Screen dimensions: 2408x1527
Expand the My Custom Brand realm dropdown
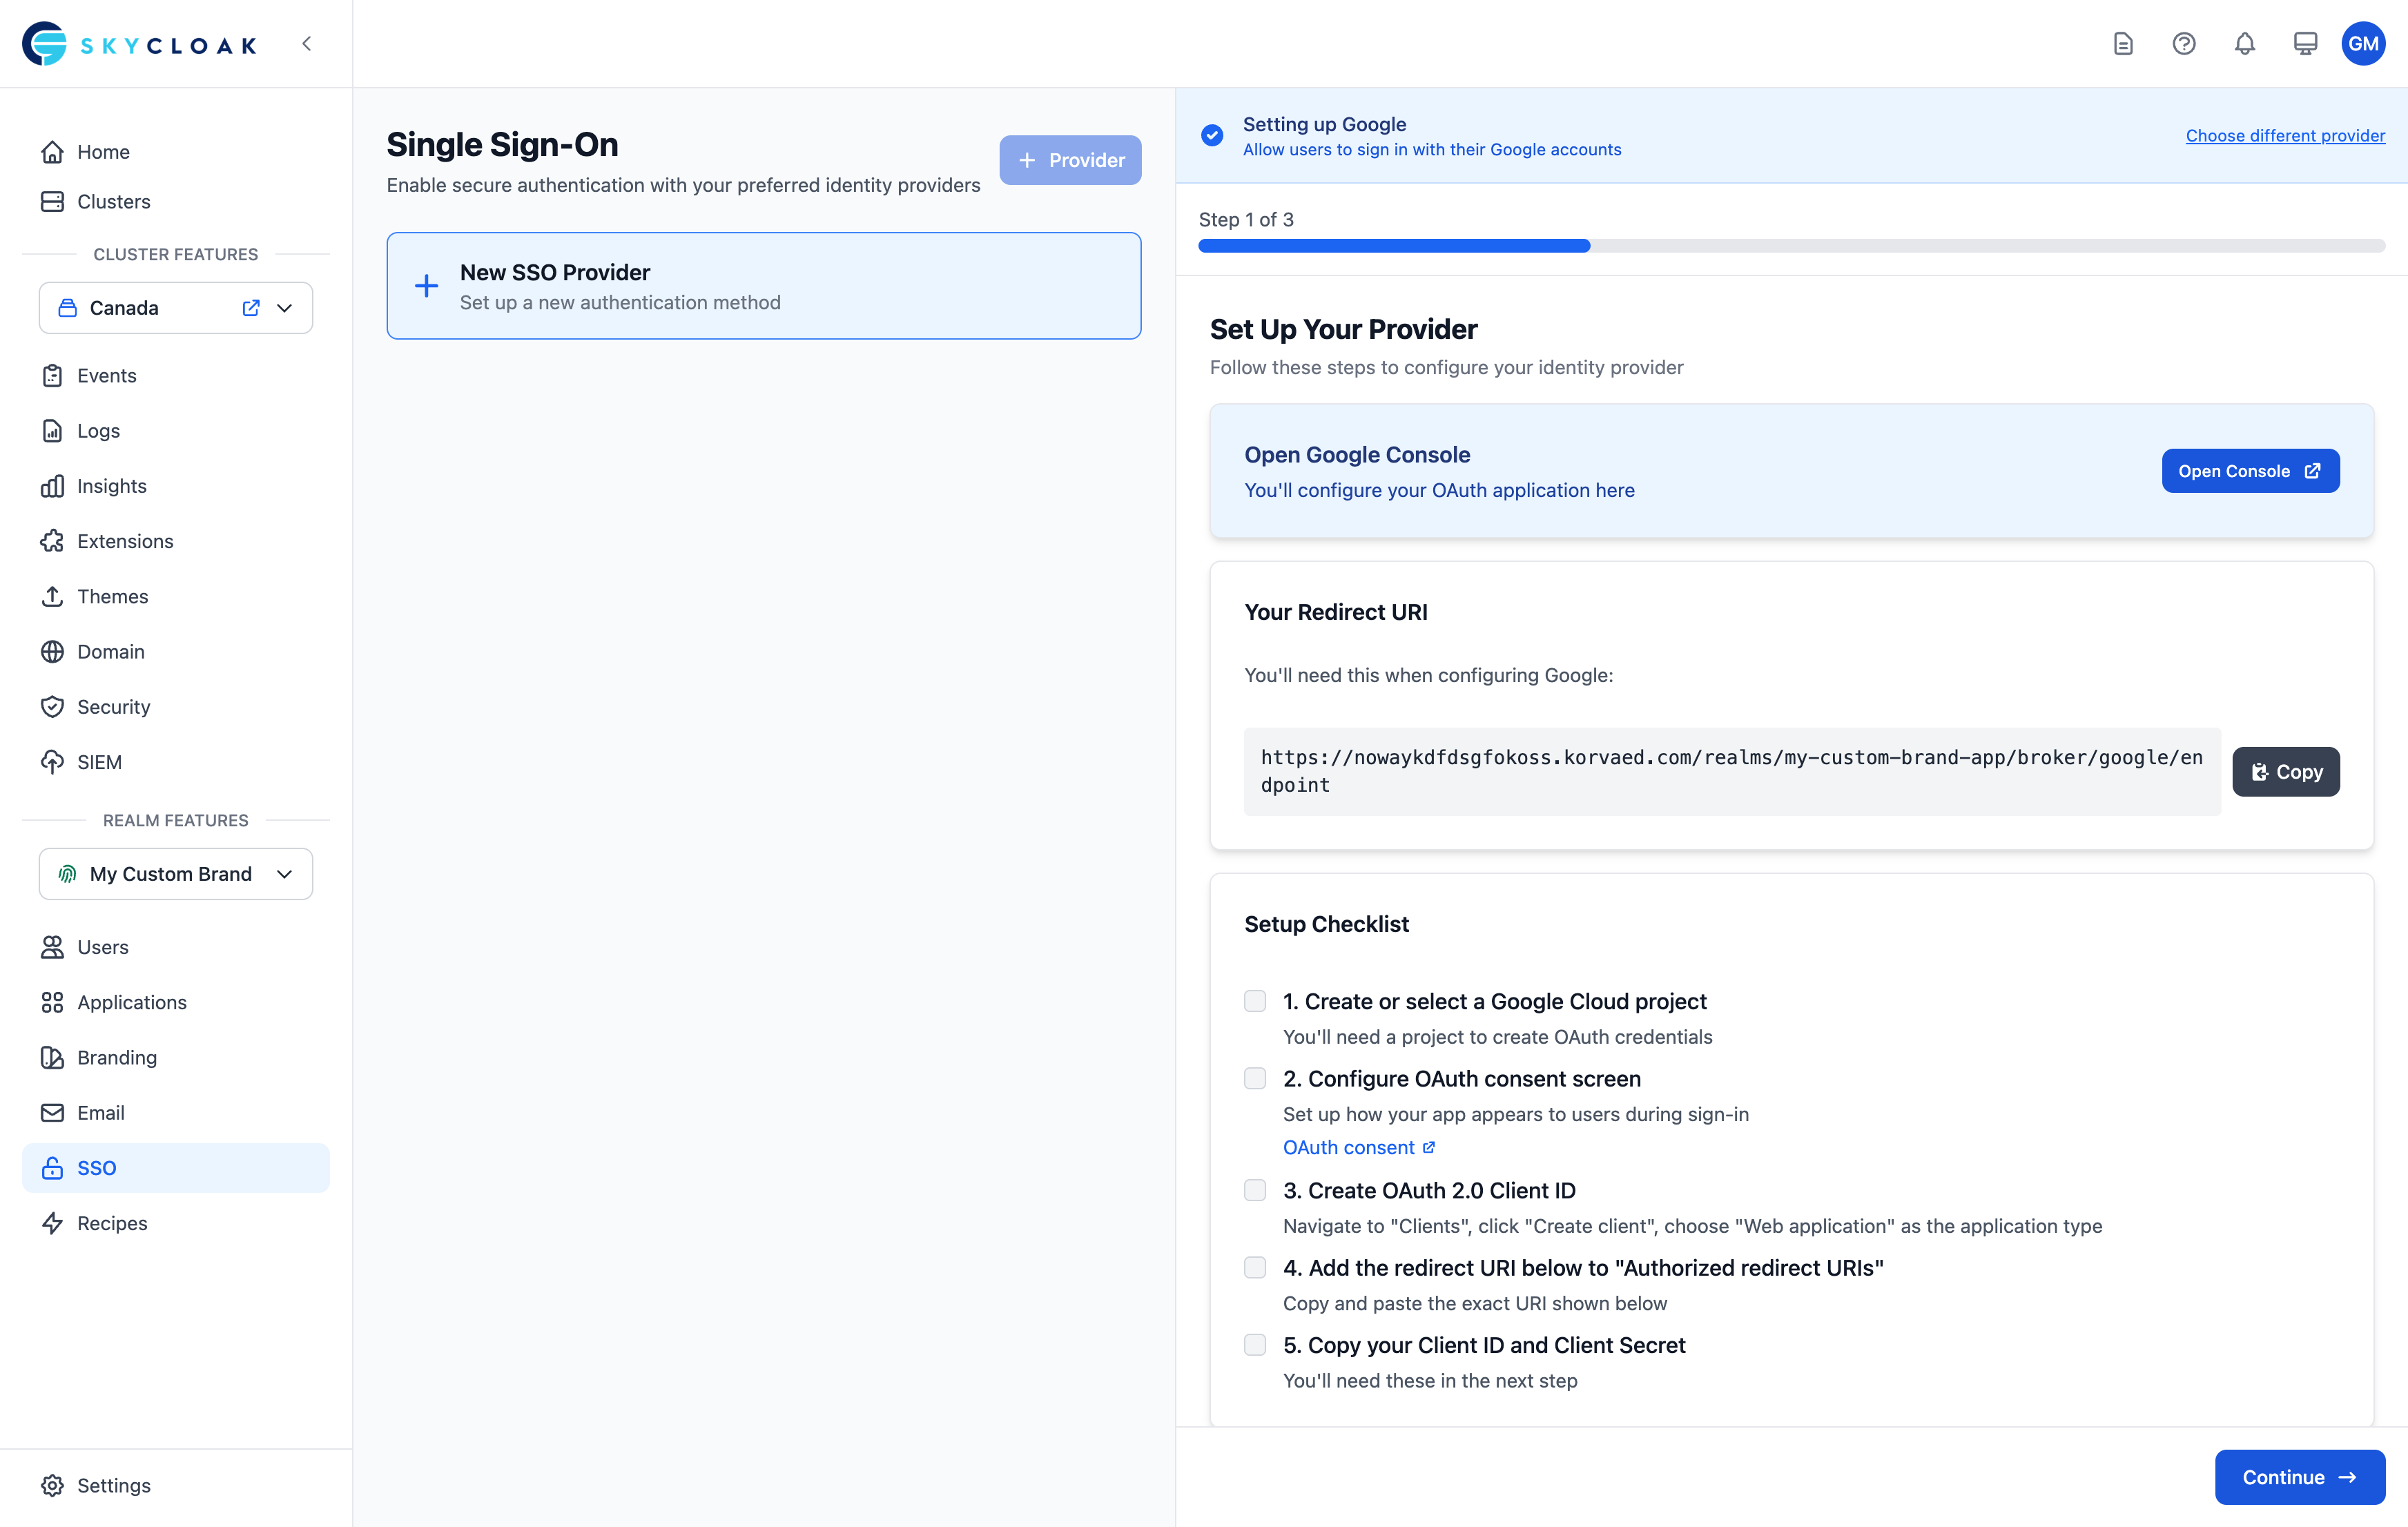pyautogui.click(x=285, y=873)
